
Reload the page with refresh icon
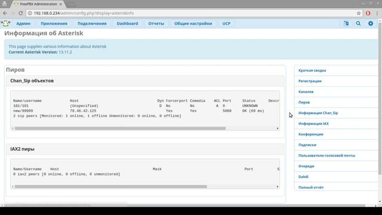coord(21,13)
